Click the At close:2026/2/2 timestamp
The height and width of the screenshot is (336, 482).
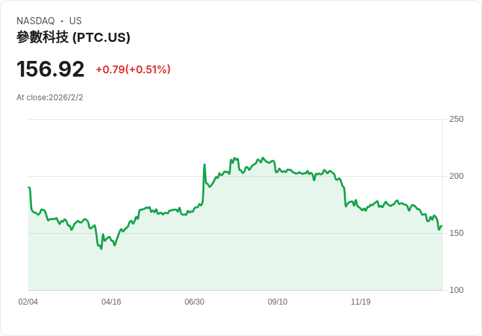50,98
